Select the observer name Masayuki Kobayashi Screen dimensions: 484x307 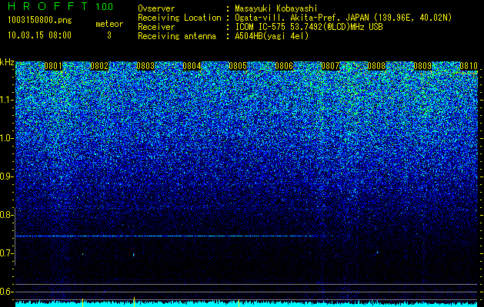click(x=276, y=9)
